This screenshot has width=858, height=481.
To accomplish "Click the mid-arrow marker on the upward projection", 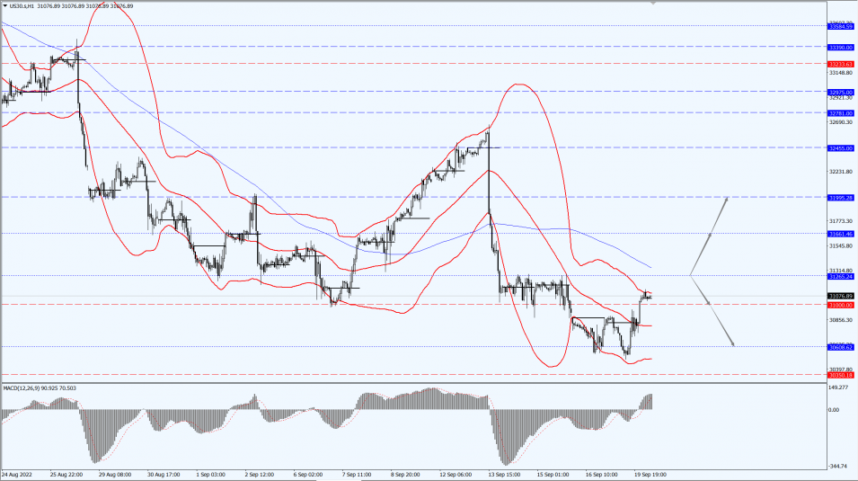I will (710, 236).
